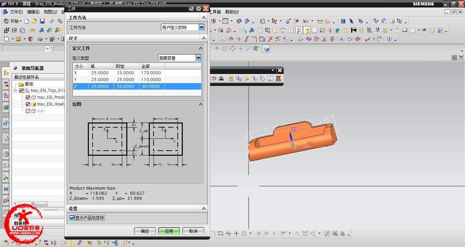Open the selection filter combo box
The height and width of the screenshot is (247, 465).
tap(26, 49)
